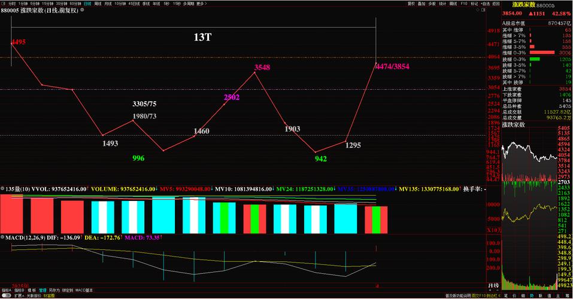Image resolution: width=573 pixels, height=299 pixels.
Task: Select the 筹 tab in the side panel
Action: (x=567, y=296)
